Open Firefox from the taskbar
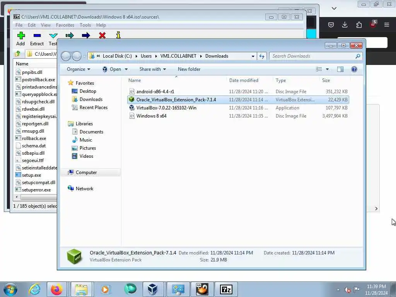This screenshot has height=297, width=396. 56,289
